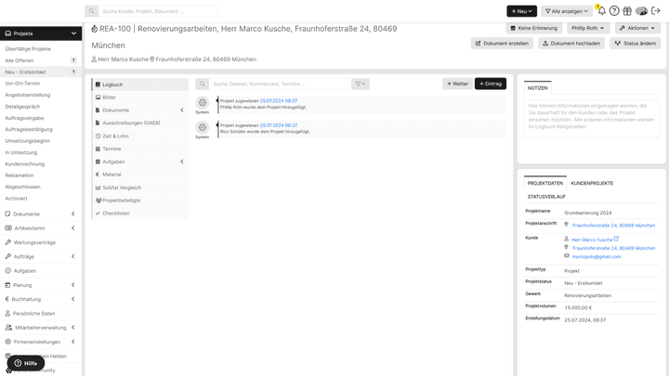669x376 pixels.
Task: Focus the logbook search field
Action: (280, 84)
